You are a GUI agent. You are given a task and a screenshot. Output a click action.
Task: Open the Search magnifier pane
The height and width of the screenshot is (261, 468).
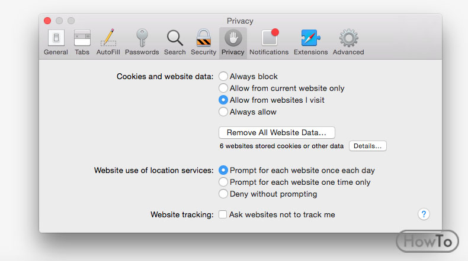click(x=175, y=43)
